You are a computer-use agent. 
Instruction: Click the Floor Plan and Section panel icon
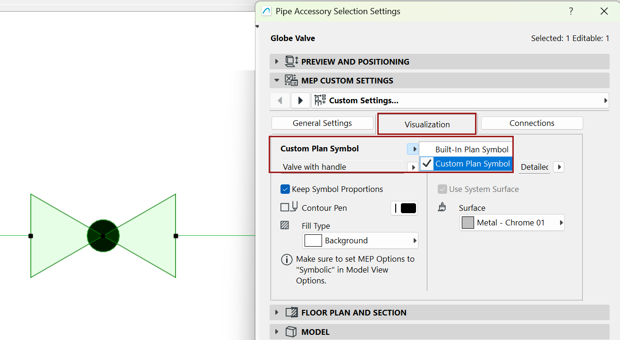point(291,312)
